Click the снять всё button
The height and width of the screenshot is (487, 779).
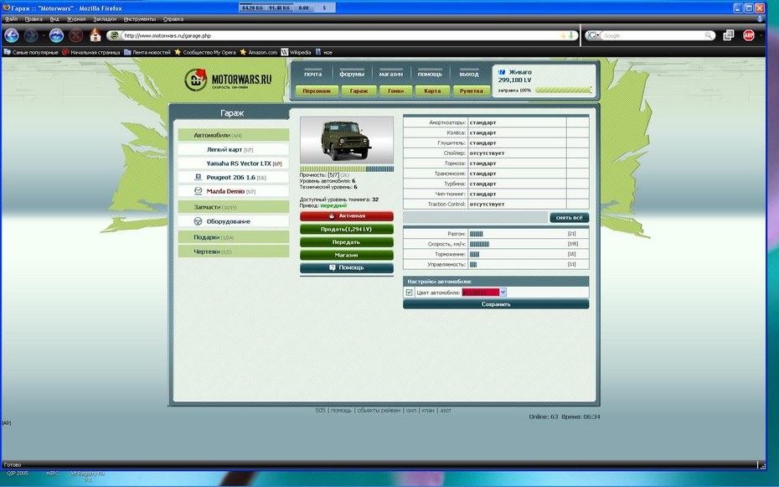click(x=569, y=217)
